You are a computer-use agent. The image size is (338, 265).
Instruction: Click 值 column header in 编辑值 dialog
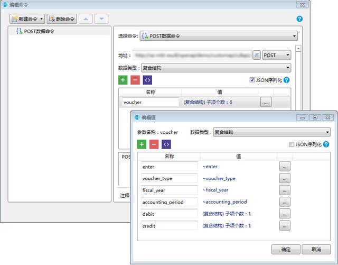click(x=238, y=157)
